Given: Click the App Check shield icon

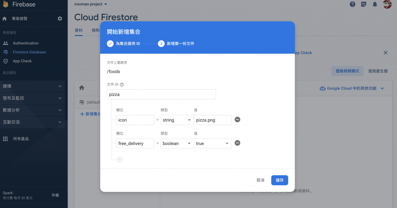Looking at the screenshot, I should tap(5, 61).
